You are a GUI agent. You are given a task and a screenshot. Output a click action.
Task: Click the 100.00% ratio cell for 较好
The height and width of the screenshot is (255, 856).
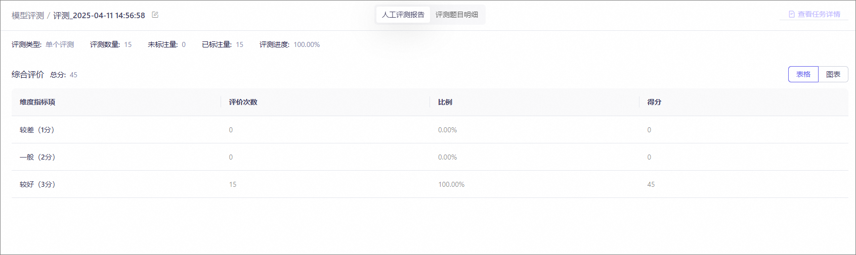click(x=451, y=184)
